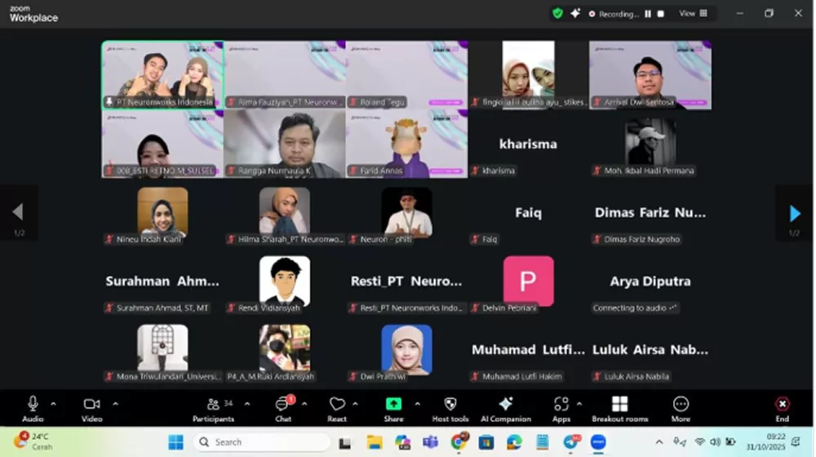Click Moh. Ikbal Hadi Permana's profile picture
Screen dimensions: 816x457
pos(650,141)
